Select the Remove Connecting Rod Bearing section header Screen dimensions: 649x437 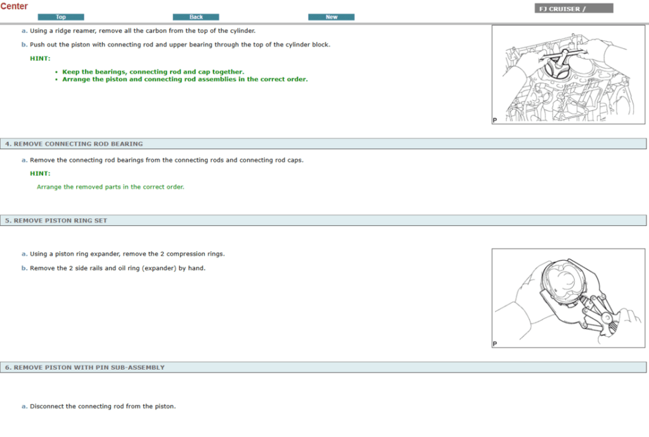(74, 144)
